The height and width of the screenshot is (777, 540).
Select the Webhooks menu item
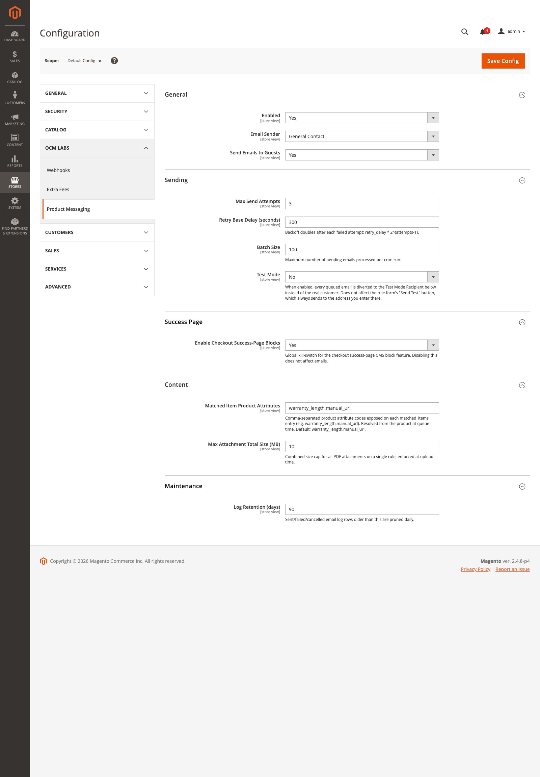tap(58, 170)
